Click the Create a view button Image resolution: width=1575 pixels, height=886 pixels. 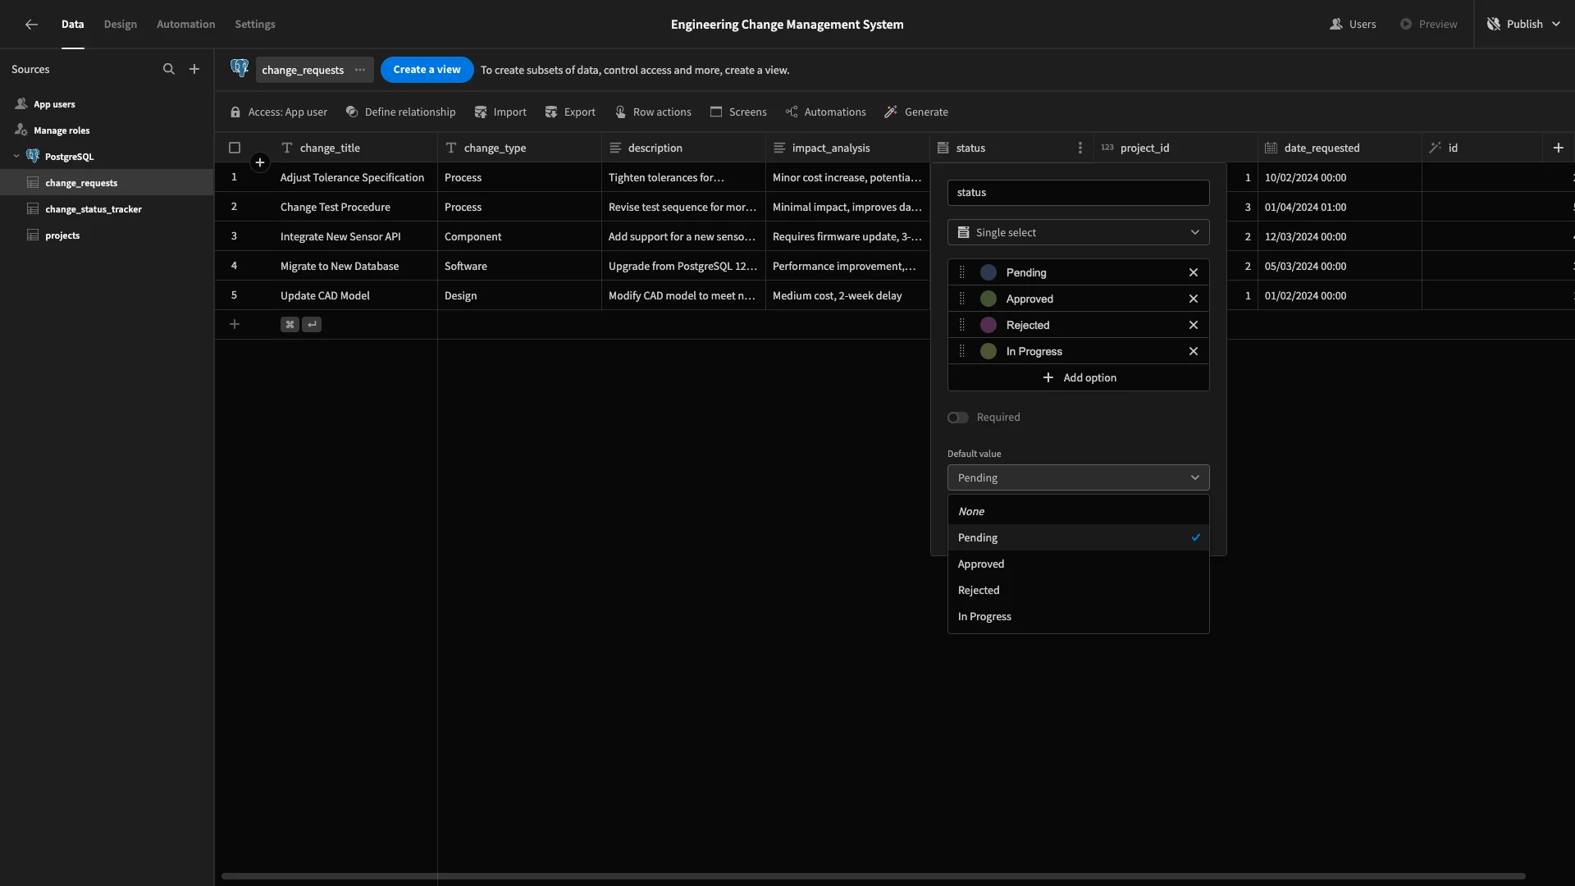427,70
